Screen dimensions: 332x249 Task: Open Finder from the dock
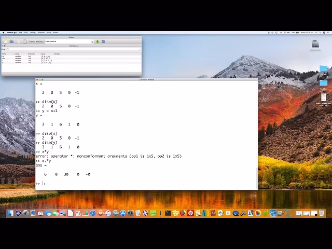point(10,213)
